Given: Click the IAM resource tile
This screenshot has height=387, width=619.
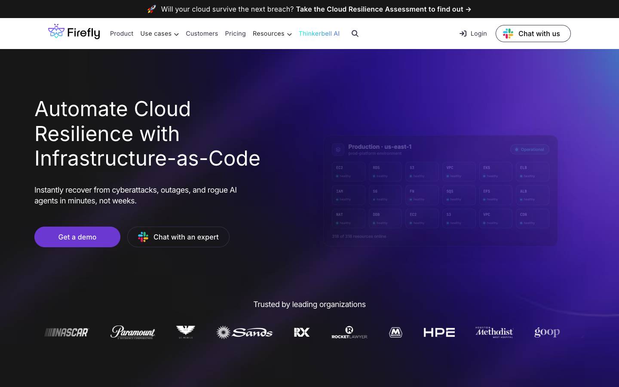Looking at the screenshot, I should 349,195.
